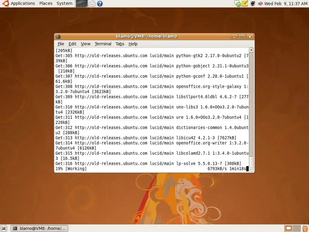Viewport: 309px width, 232px height.
Task: Open the Evolution mail envelope icon
Action: [92, 4]
